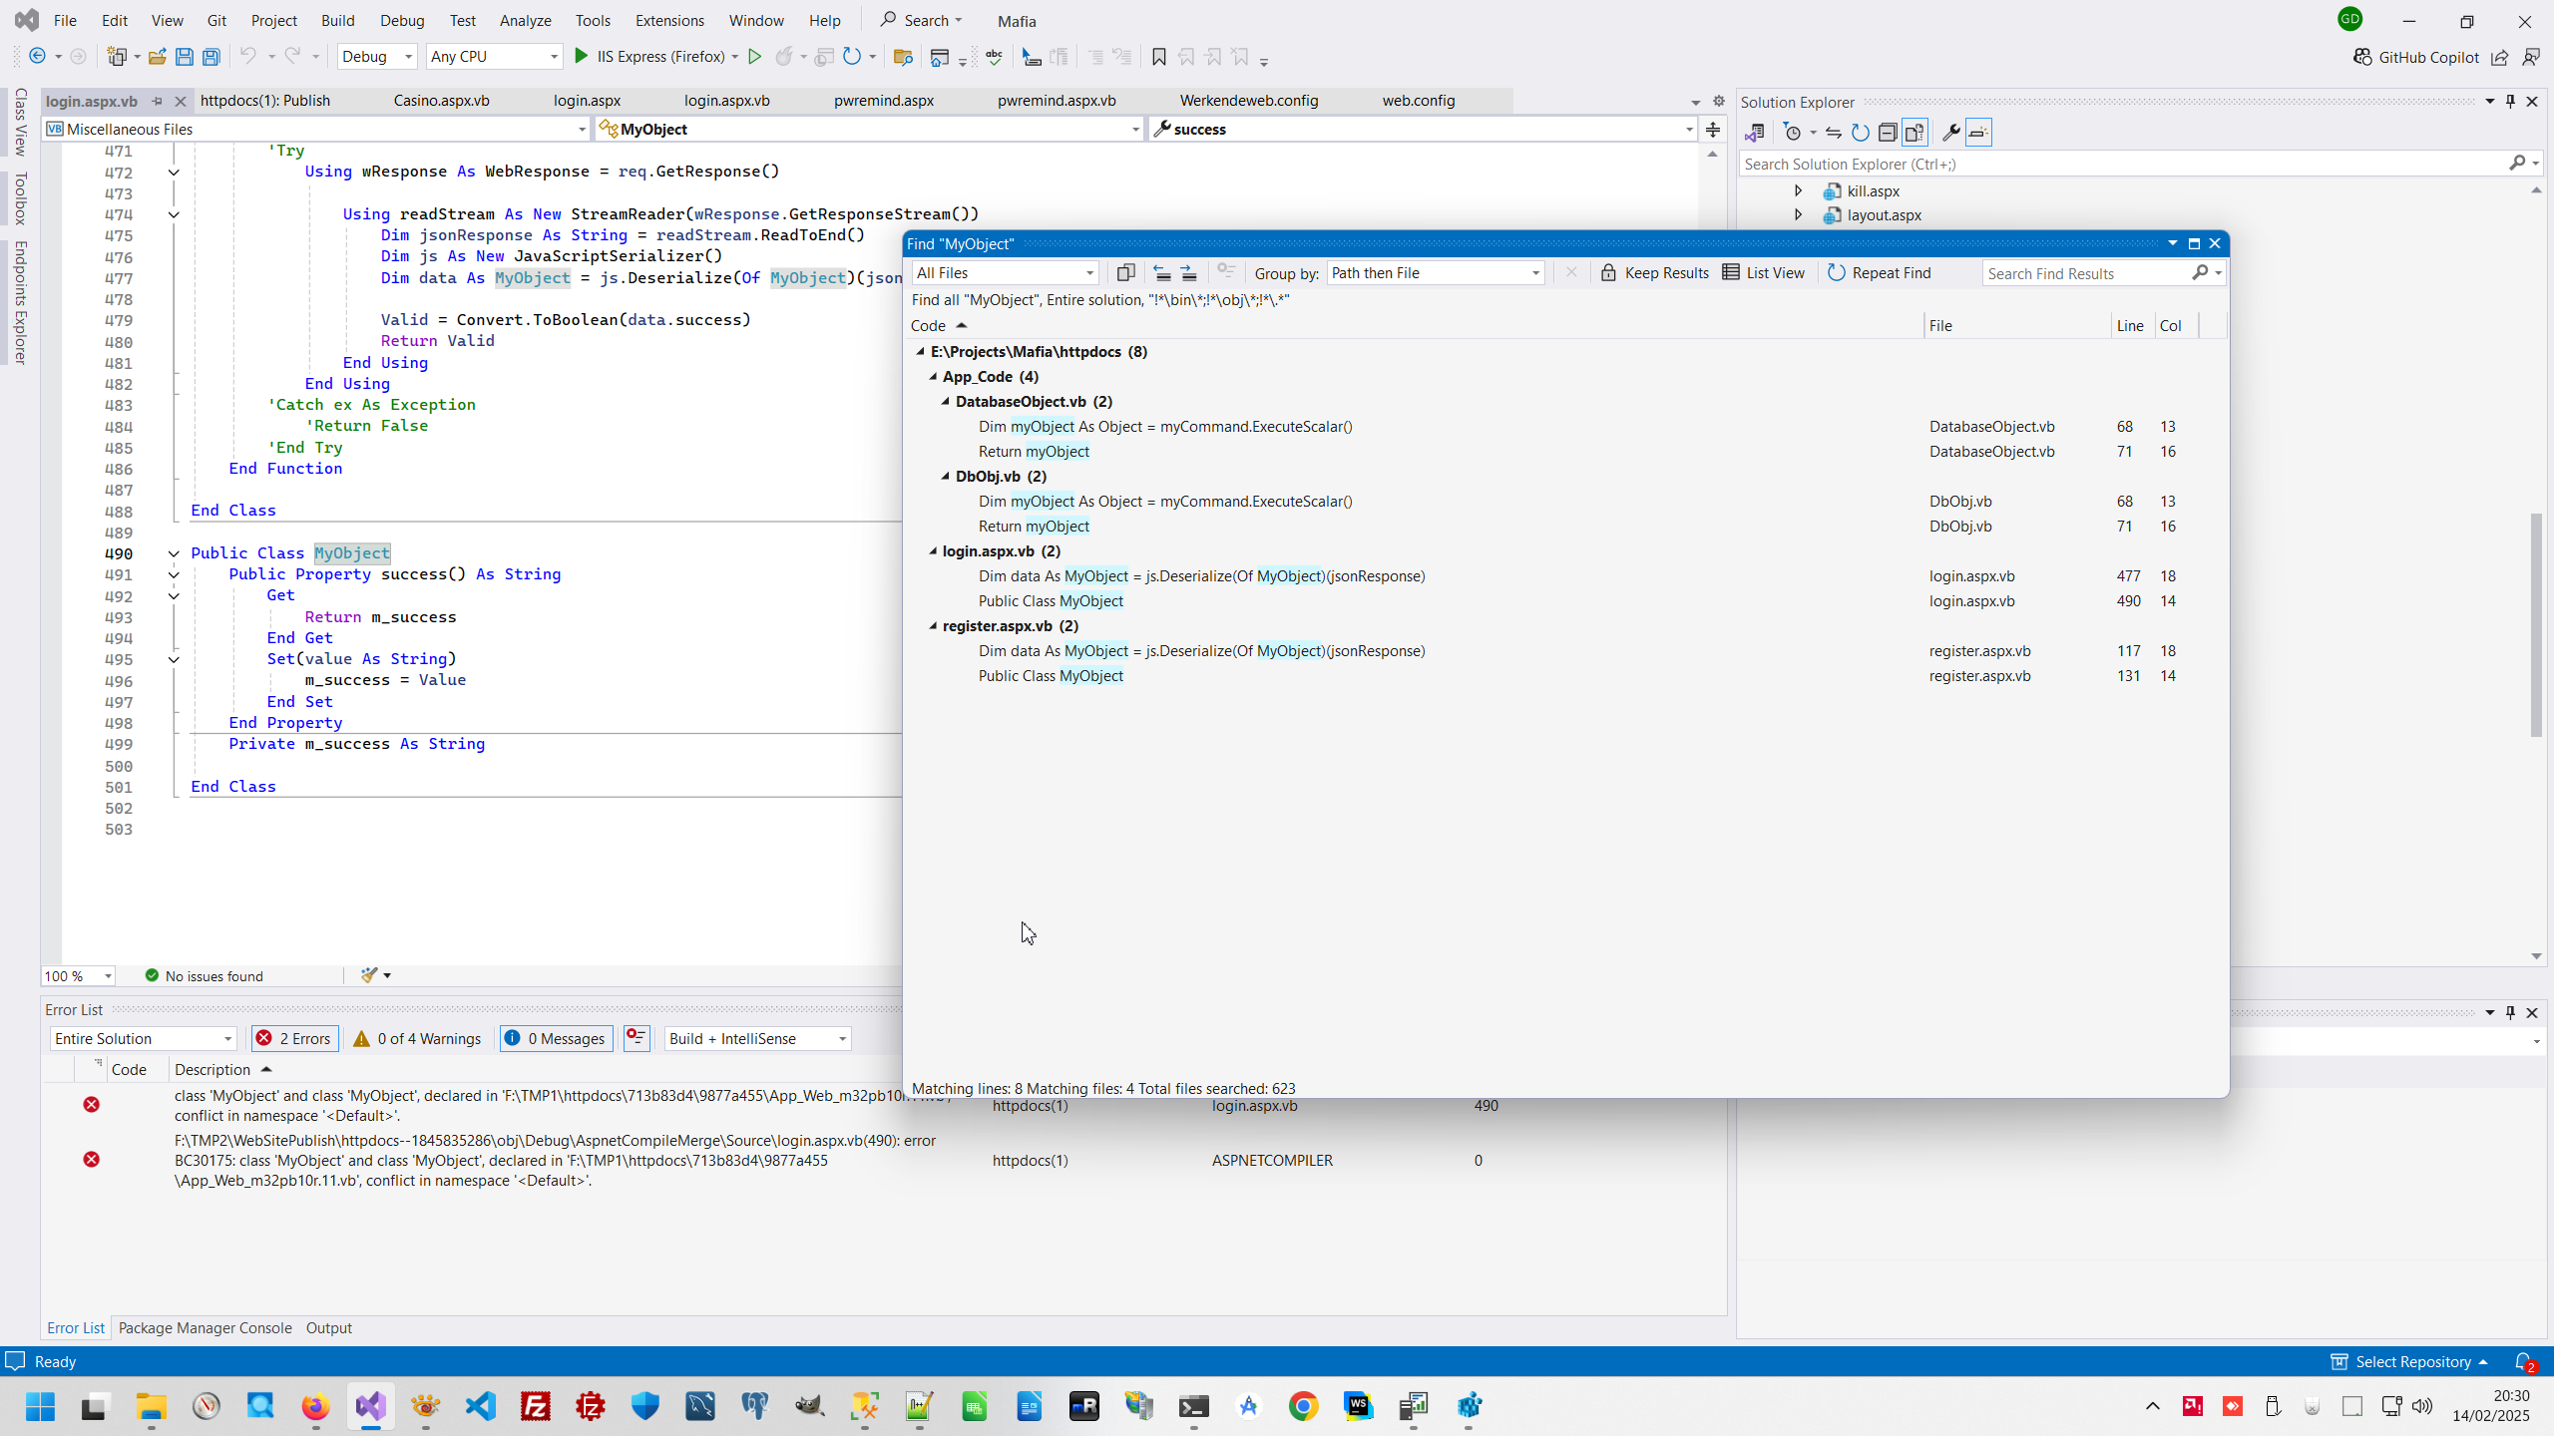
Task: Click the Save All toolbar icon
Action: [212, 57]
